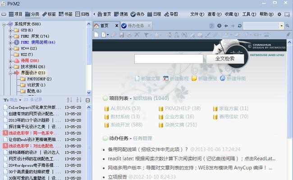
Task: Open the new-from-template dropdown arrow
Action: [108, 35]
